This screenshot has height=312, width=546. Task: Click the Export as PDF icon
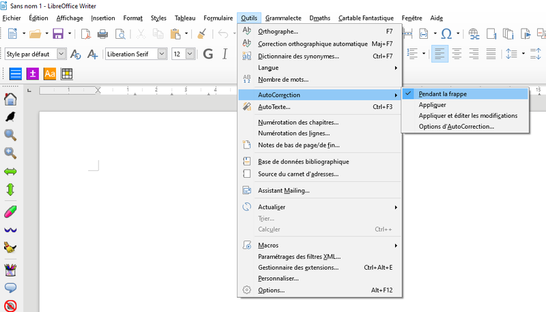pyautogui.click(x=86, y=33)
